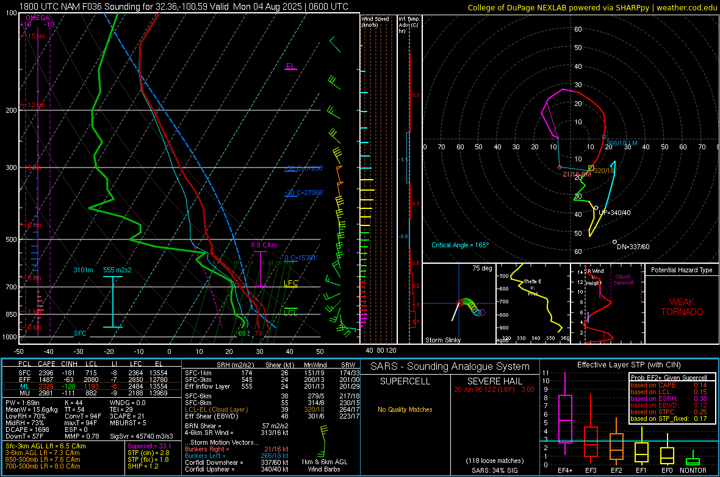This screenshot has width=720, height=477.
Task: Click the 21/16 RM right-mover label
Action: click(x=577, y=174)
